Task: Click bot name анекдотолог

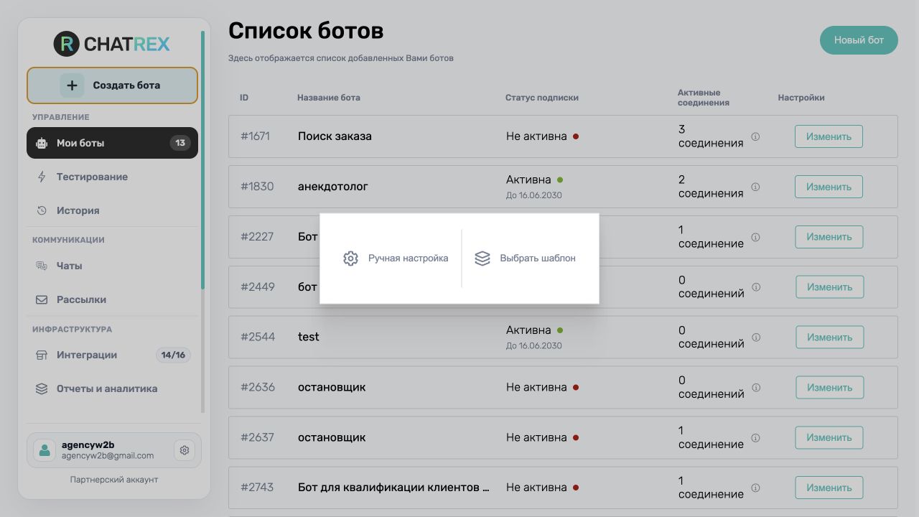Action: [x=333, y=186]
